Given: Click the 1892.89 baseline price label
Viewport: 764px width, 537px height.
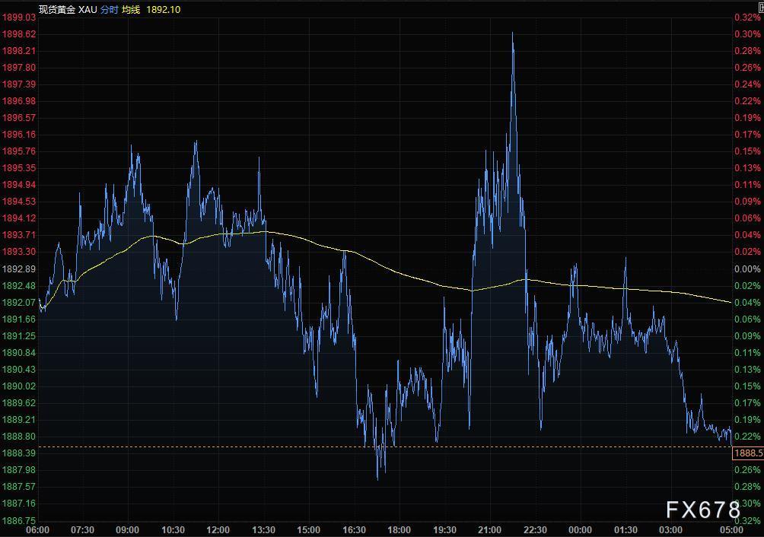Looking at the screenshot, I should click(19, 269).
